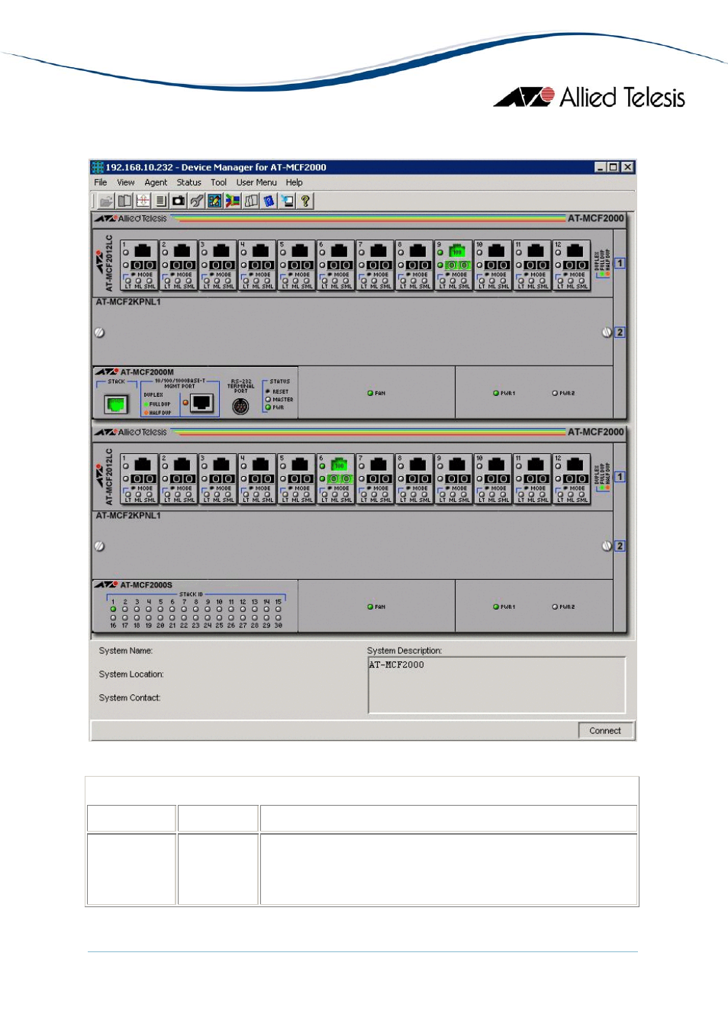This screenshot has width=728, height=1030.
Task: Click channel 3 fiber ports in upper chassis
Action: tap(221, 266)
